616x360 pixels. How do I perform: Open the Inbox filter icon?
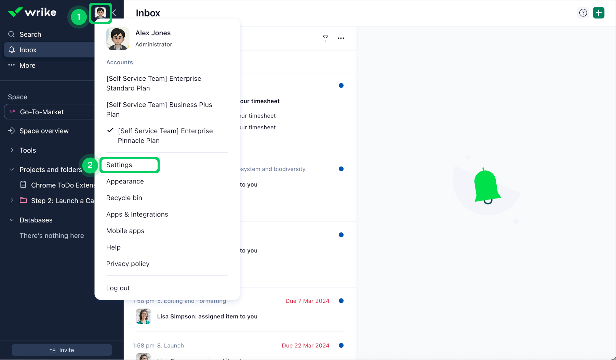pos(325,38)
